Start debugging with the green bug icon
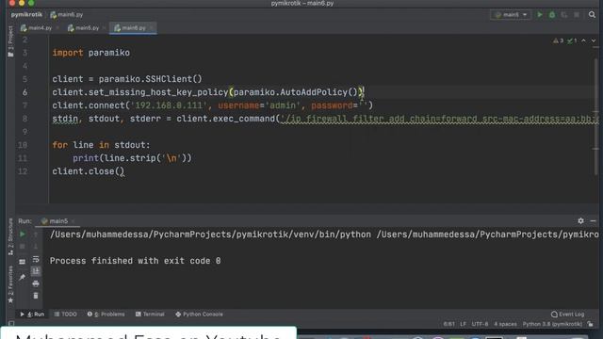 click(552, 15)
